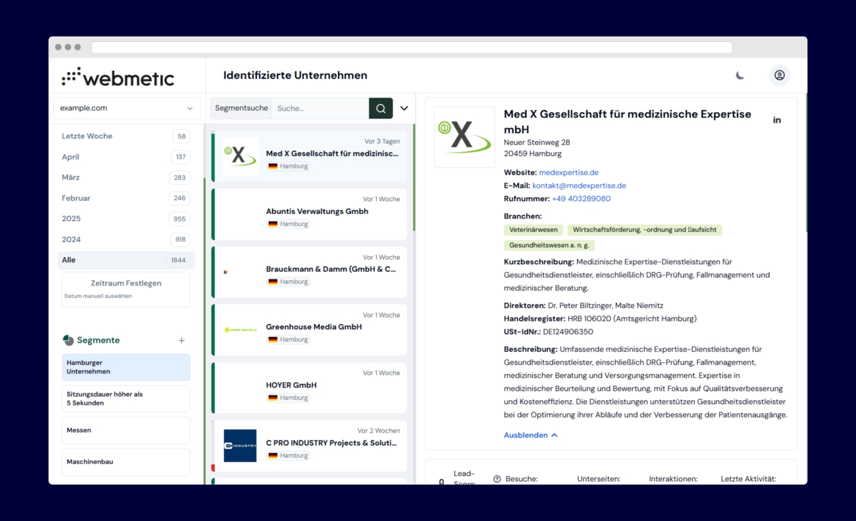Click the Besuche help question mark icon

tap(497, 479)
